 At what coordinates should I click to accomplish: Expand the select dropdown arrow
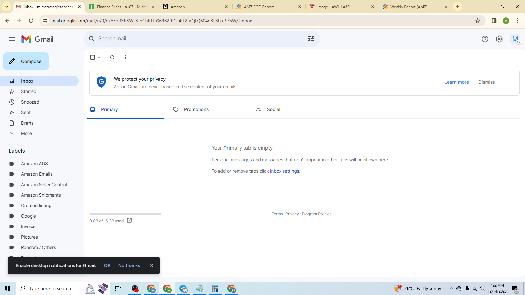point(99,57)
